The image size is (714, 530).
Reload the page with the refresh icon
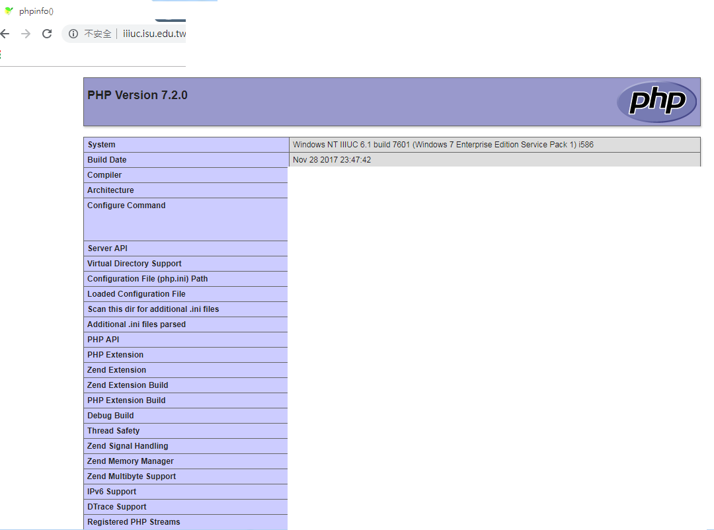click(x=47, y=34)
